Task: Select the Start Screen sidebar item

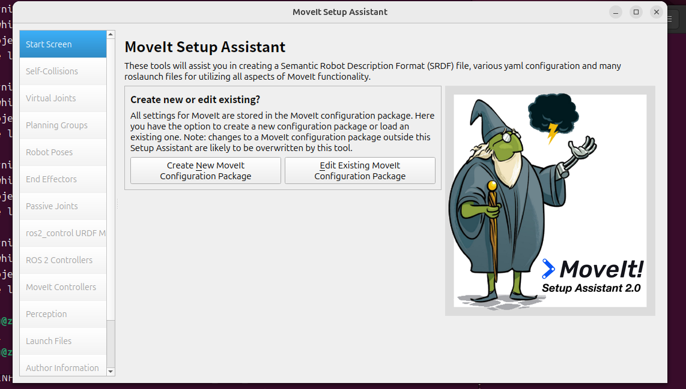Action: click(x=63, y=44)
